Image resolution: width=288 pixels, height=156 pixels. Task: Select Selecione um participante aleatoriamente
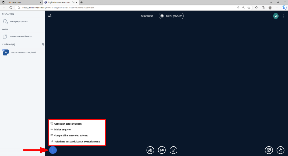[x=77, y=141]
